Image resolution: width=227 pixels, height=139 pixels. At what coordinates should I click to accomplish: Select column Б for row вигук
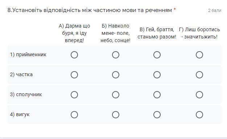click(x=116, y=115)
